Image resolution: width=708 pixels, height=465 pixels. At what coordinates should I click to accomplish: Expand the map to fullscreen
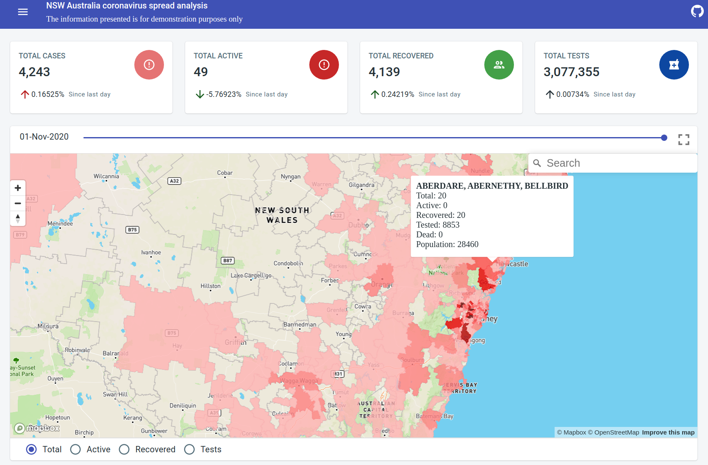tap(683, 139)
